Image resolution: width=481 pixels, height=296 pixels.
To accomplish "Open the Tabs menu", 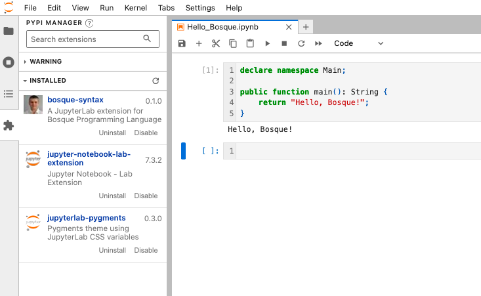I will [166, 8].
